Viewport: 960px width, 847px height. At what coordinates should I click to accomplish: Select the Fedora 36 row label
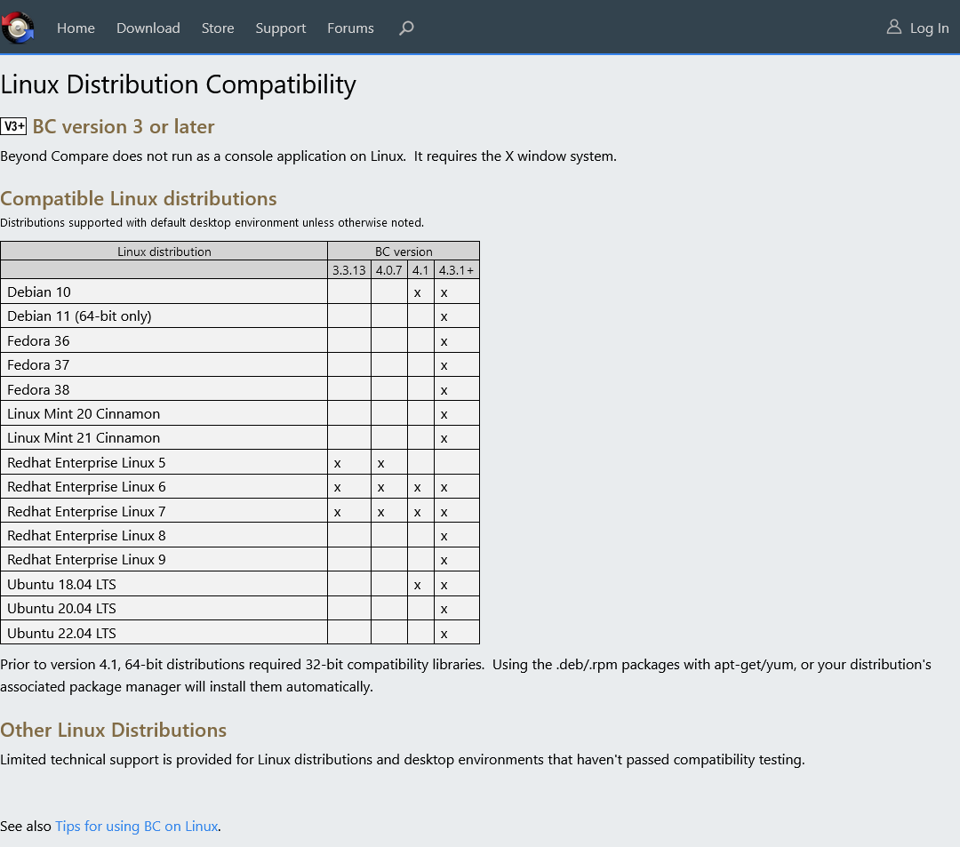point(38,341)
